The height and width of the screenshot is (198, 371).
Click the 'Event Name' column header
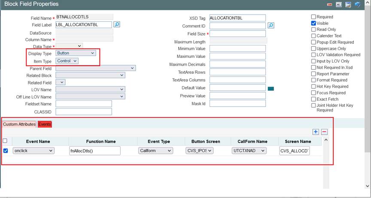pyautogui.click(x=38, y=141)
